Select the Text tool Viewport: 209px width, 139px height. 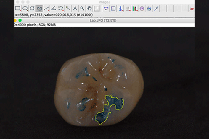[75, 9]
